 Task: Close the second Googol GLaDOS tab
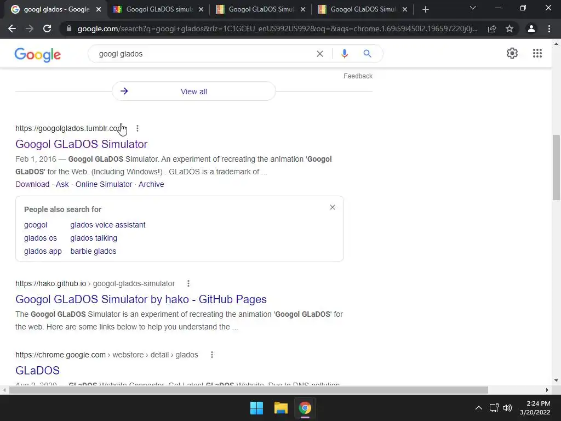coord(201,9)
